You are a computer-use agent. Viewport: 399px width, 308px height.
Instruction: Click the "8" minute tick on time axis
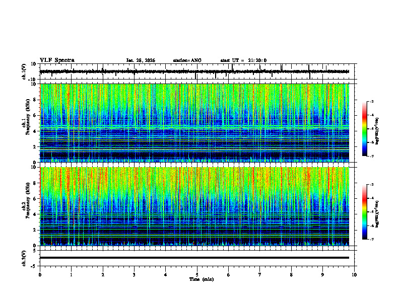291,275
